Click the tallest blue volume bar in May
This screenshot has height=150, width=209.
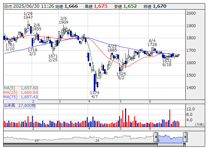(x=125, y=117)
